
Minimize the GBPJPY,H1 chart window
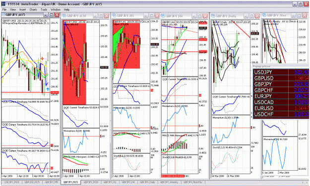(x=146, y=15)
